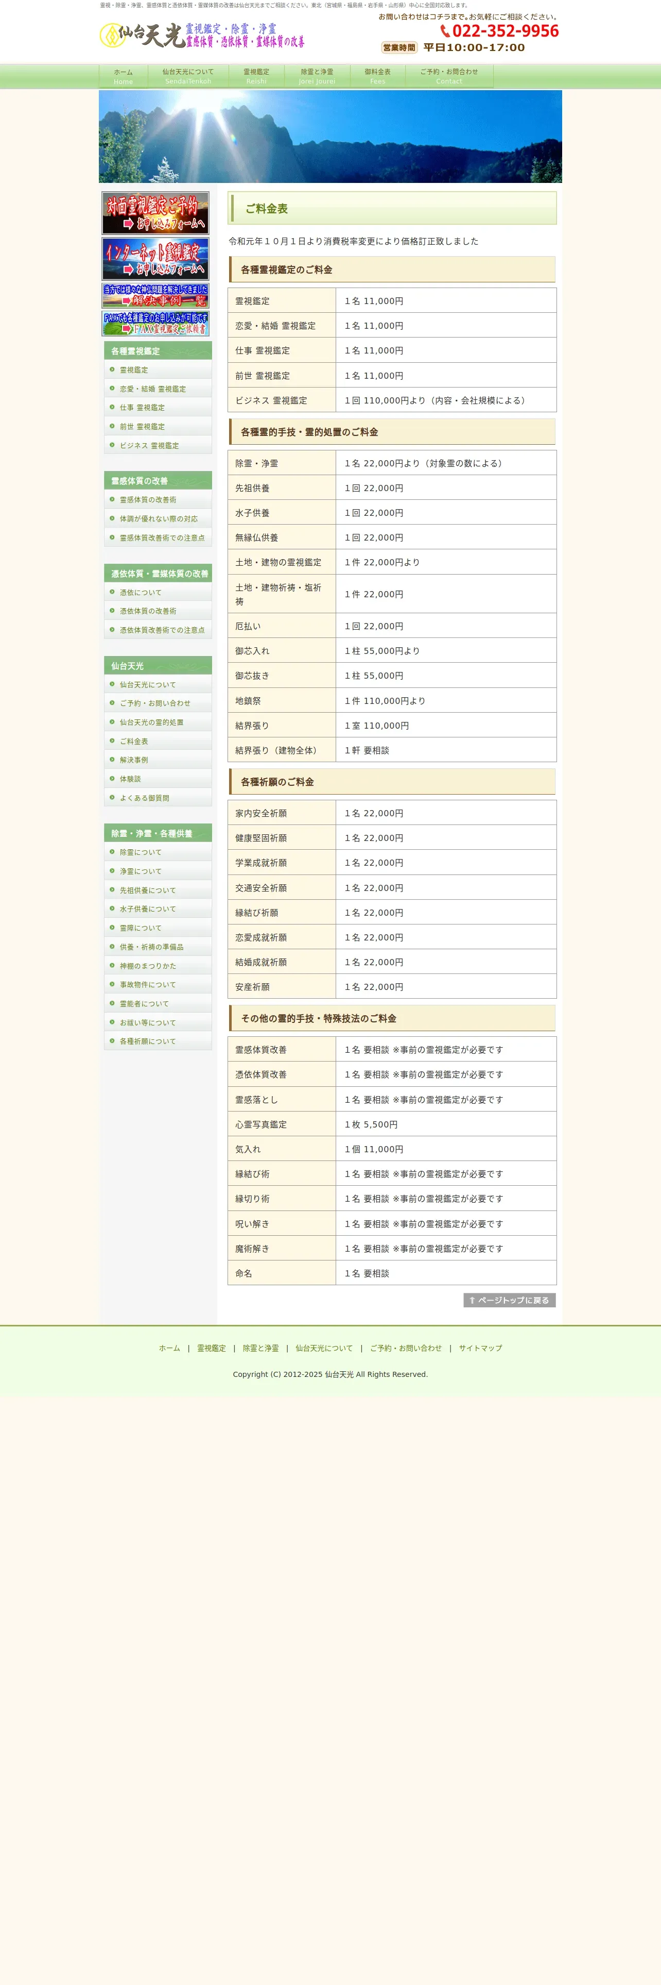Open the 仙台天光について nav item
The image size is (661, 1985).
click(188, 76)
